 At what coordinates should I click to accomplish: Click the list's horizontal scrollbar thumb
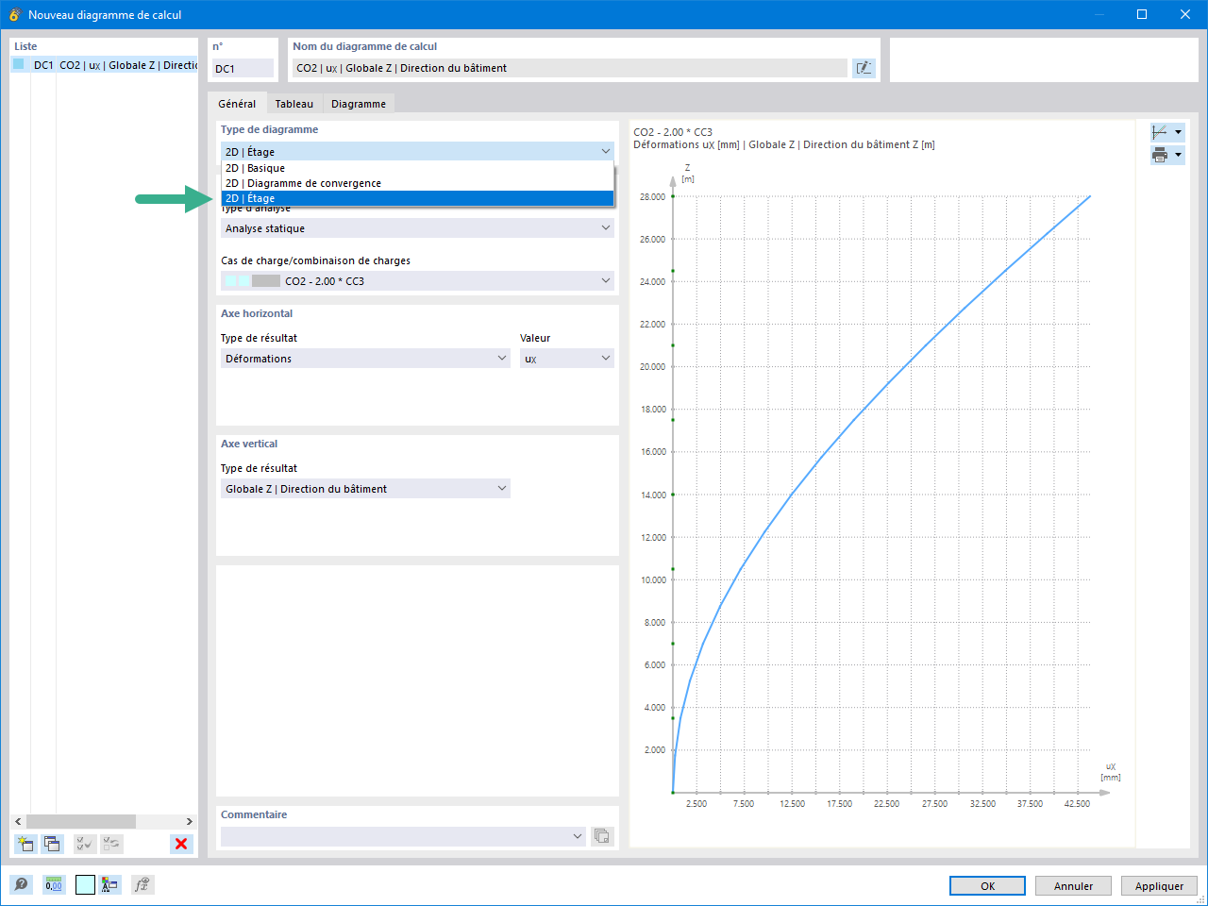pyautogui.click(x=81, y=821)
